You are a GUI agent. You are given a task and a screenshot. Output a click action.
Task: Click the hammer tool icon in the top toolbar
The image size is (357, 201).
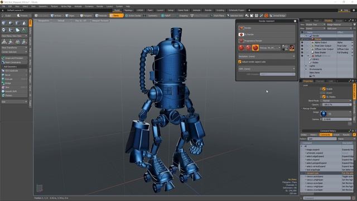[x=247, y=16]
